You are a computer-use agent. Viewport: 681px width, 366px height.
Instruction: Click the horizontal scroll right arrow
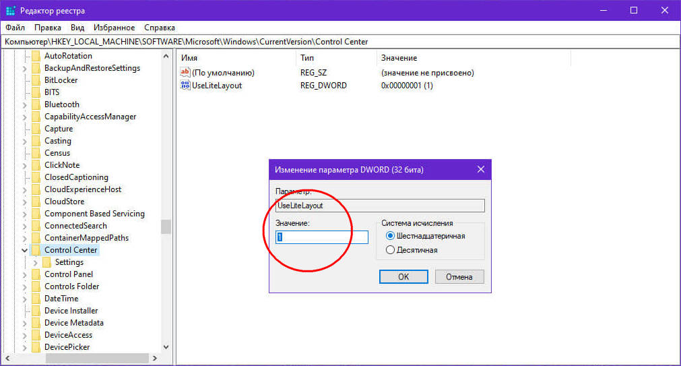tap(155, 358)
